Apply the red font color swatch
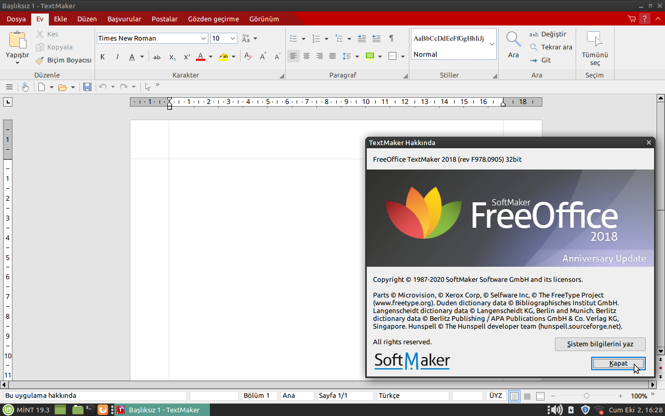The image size is (665, 416). (201, 57)
